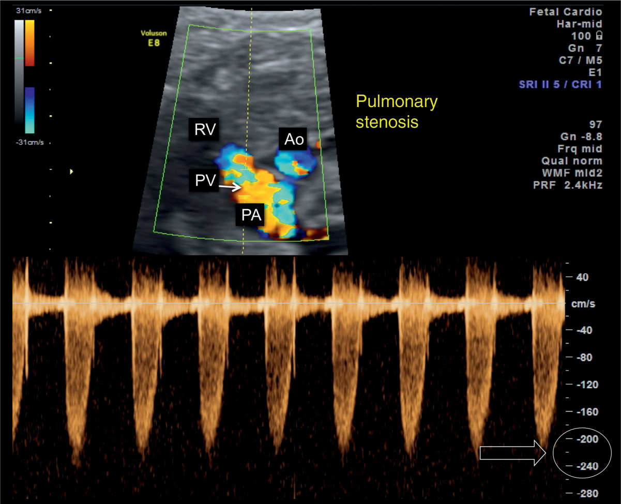Viewport: 621px width, 504px height.
Task: Select the WMF mid2 parameter
Action: [571, 173]
